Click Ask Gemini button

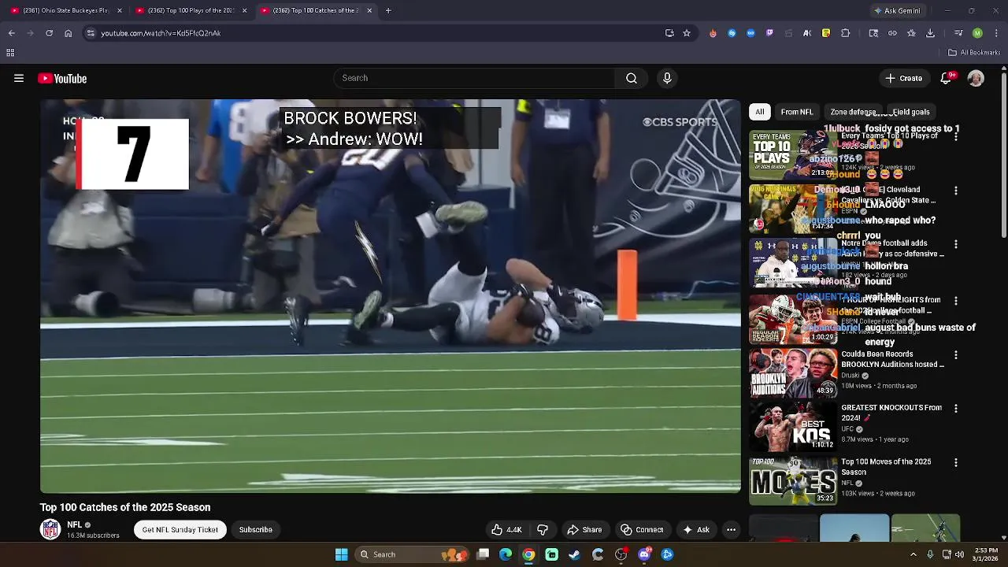pos(896,10)
